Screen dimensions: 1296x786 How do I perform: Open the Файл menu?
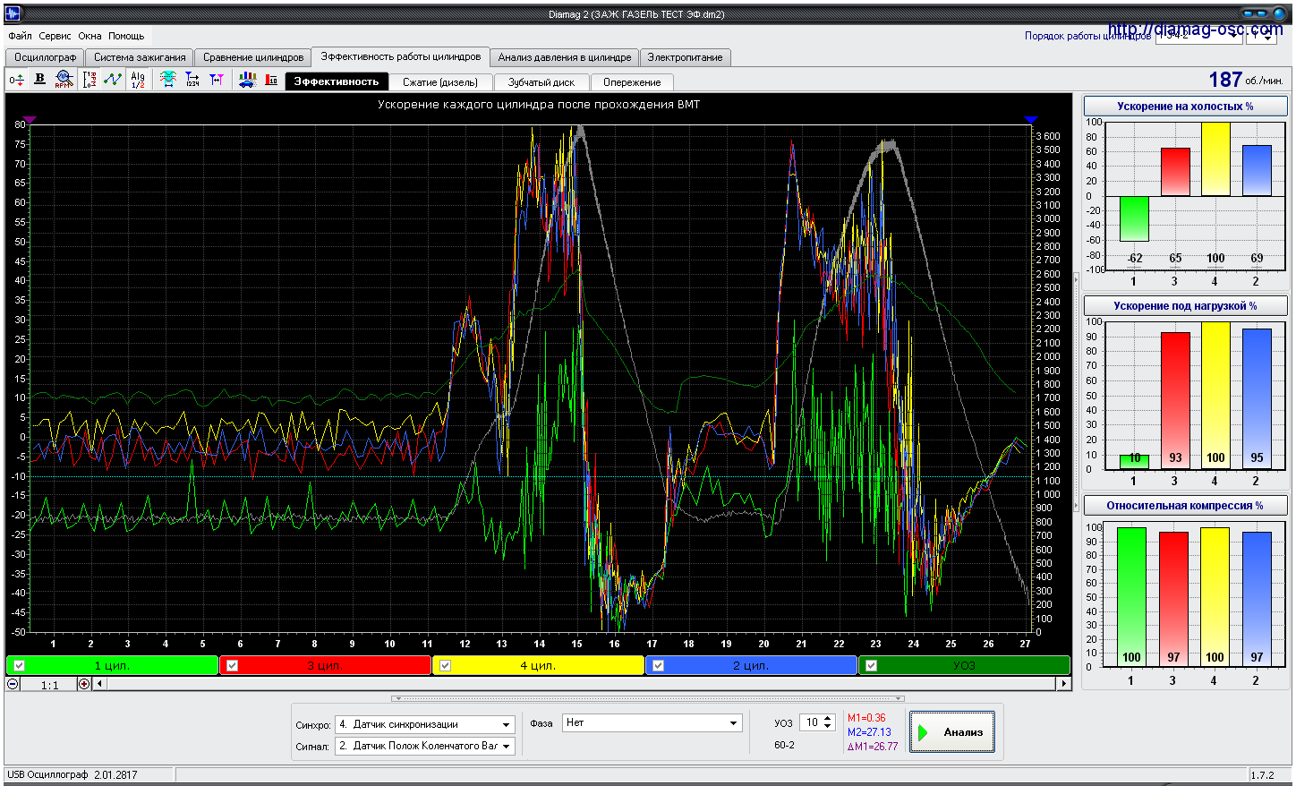(20, 36)
